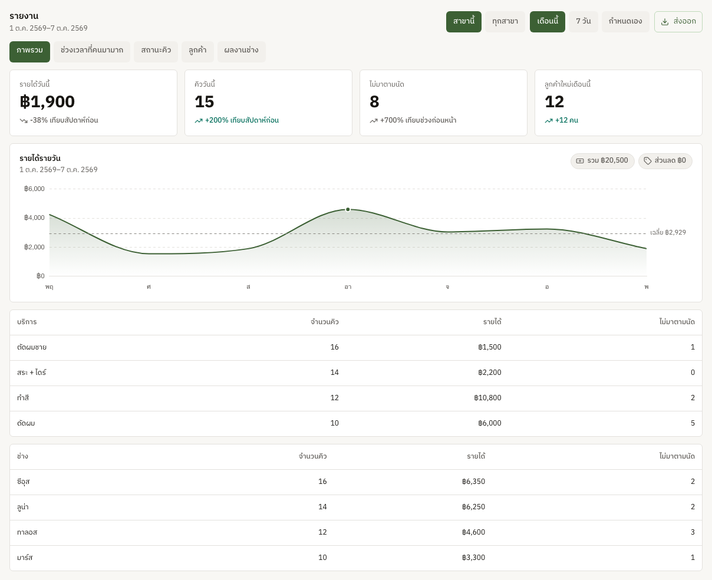Click the รายได้รายวัน chart title
Viewport: 712px width, 580px height.
(x=40, y=159)
